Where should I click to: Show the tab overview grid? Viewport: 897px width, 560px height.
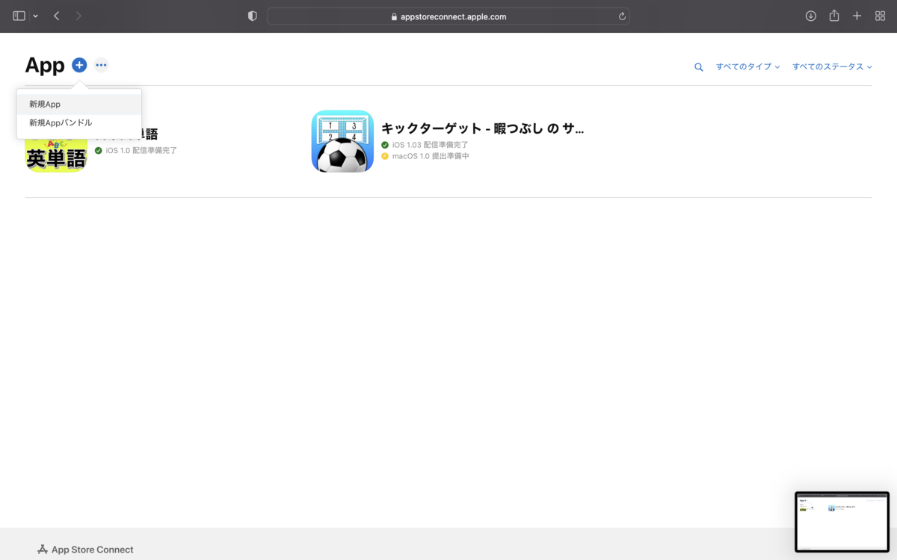click(880, 16)
